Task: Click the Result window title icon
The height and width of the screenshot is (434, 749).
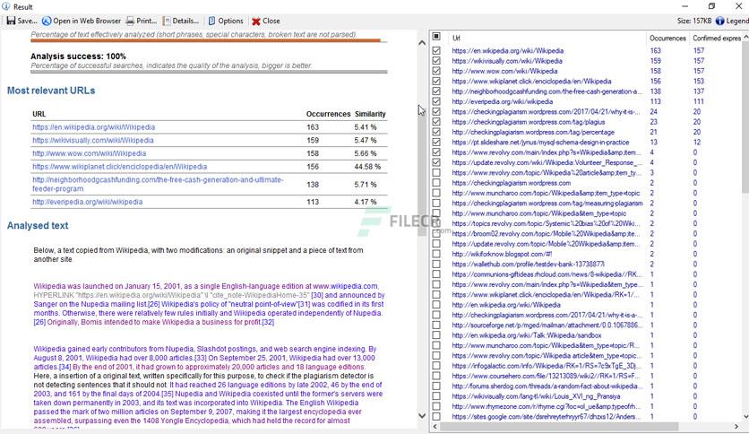Action: (5, 6)
